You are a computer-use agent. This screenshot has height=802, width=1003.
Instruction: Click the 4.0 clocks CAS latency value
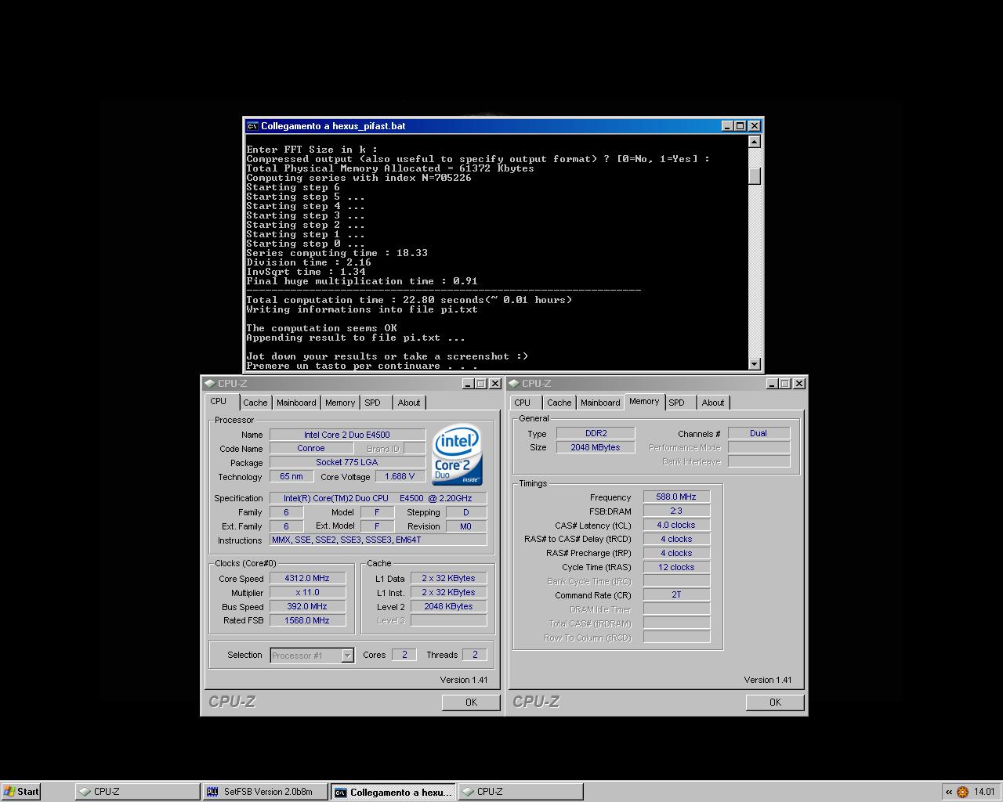[x=676, y=526]
